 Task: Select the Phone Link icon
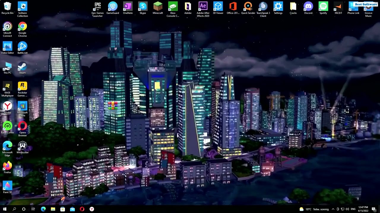[353, 8]
